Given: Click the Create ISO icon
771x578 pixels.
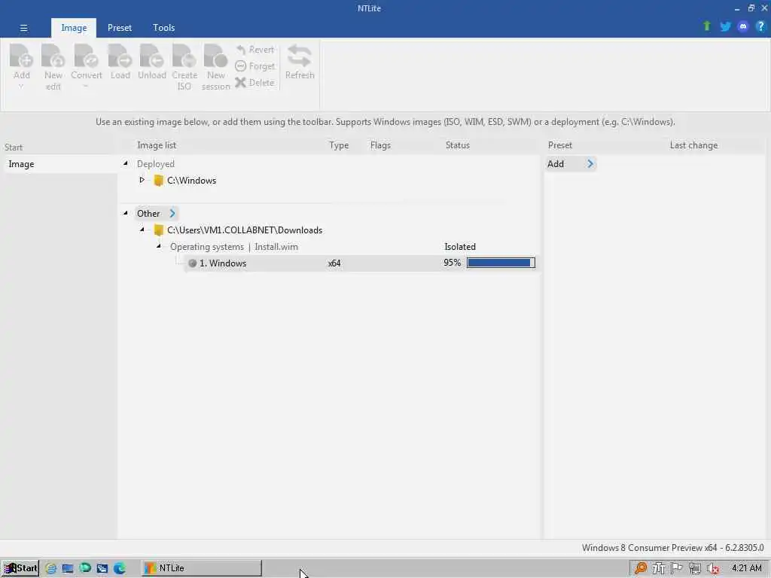Looking at the screenshot, I should click(184, 56).
